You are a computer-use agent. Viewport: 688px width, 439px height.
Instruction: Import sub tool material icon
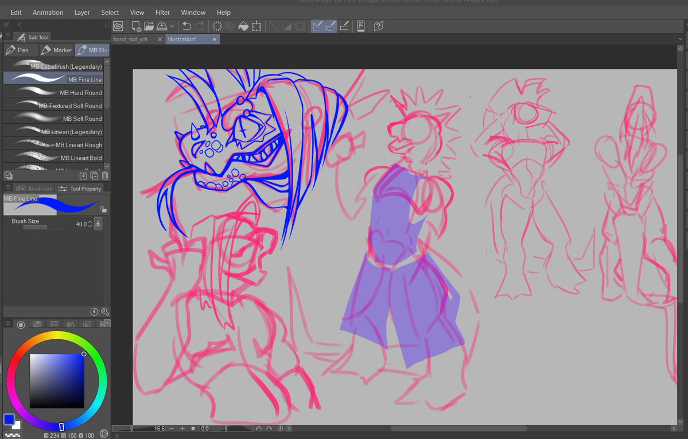(x=83, y=176)
